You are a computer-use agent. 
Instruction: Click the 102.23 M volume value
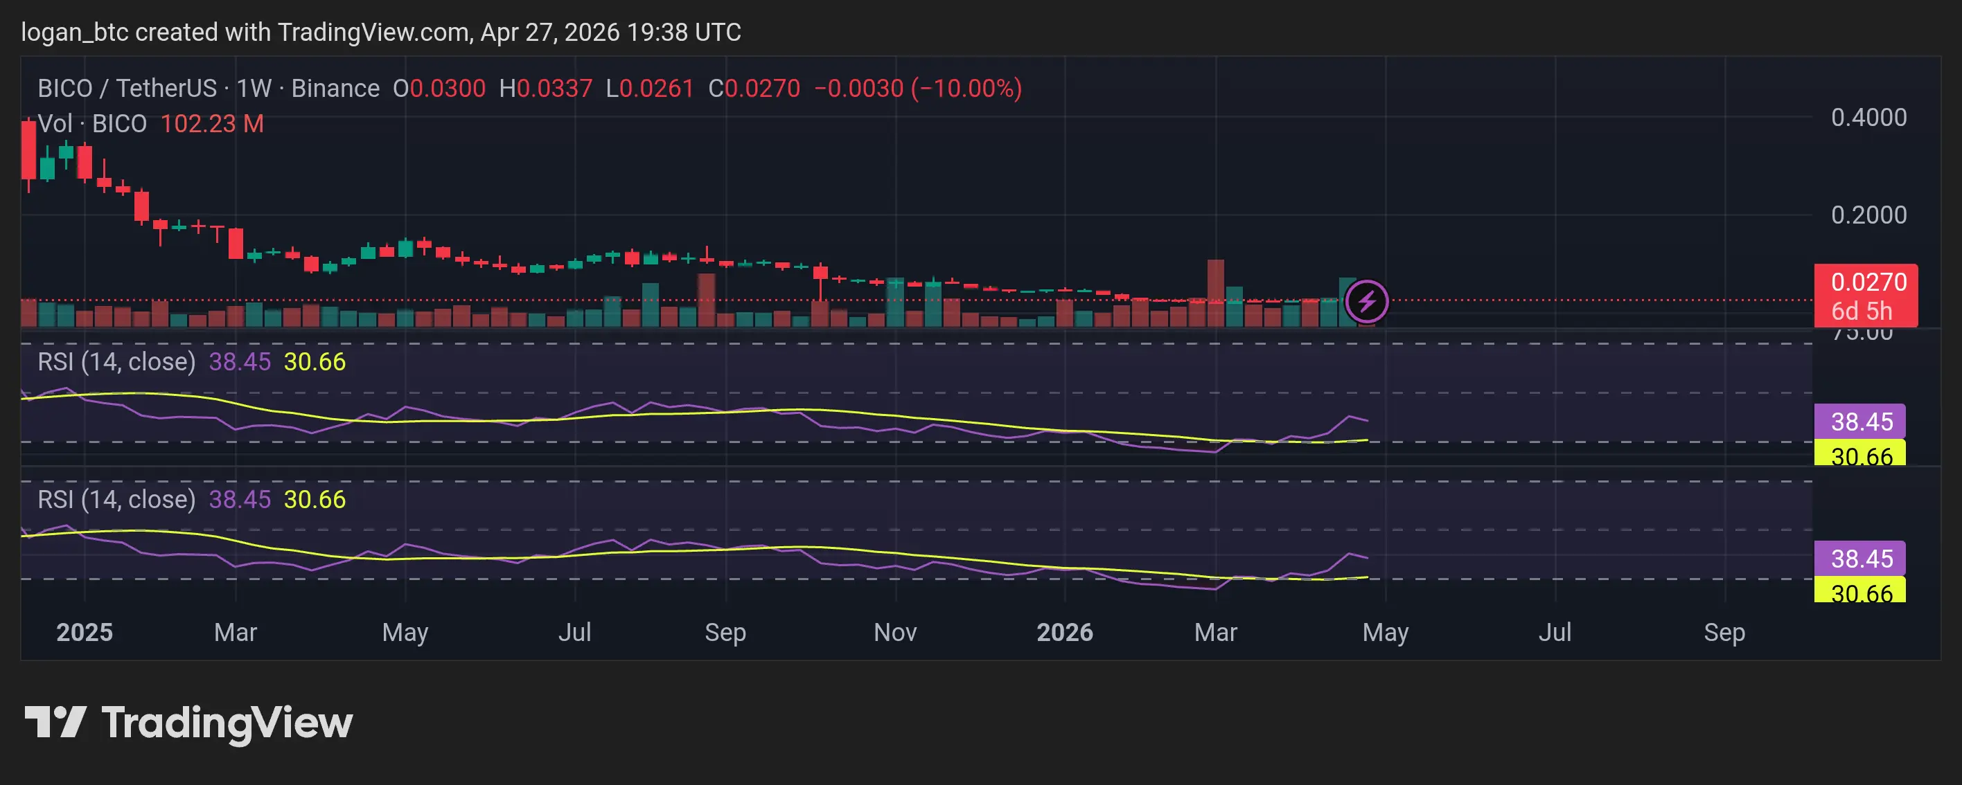click(x=212, y=123)
